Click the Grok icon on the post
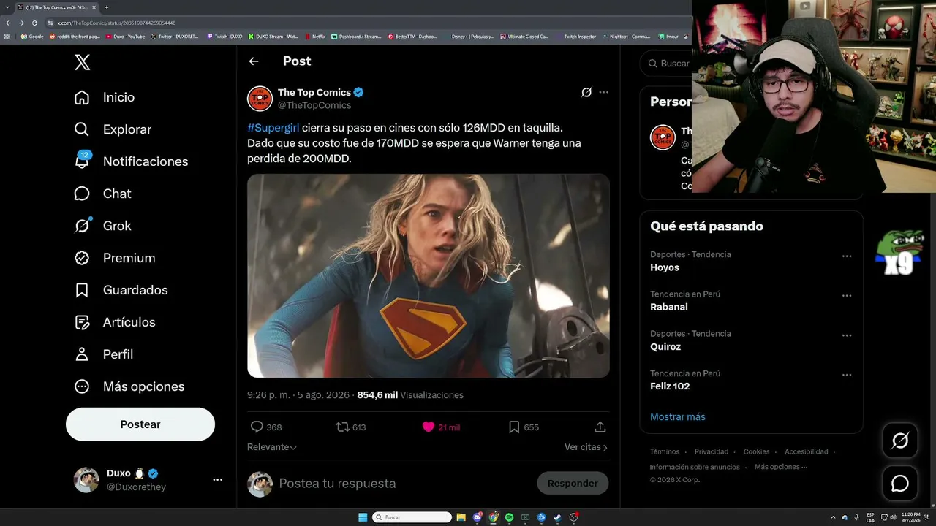 point(586,92)
